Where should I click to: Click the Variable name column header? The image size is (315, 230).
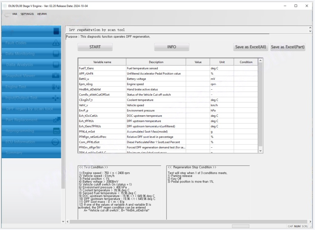pos(102,62)
